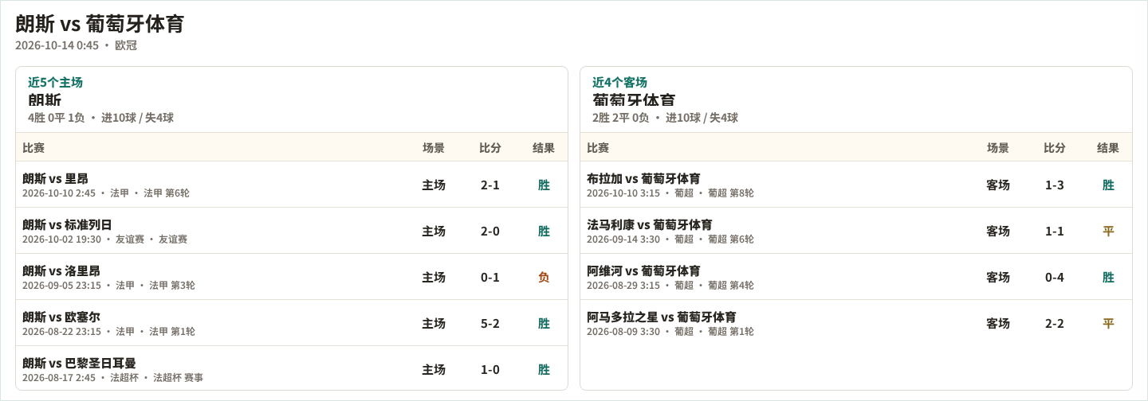Click the 5-2 score for 欧塞尔 match
Screen dimensions: 1148x401
[x=490, y=323]
